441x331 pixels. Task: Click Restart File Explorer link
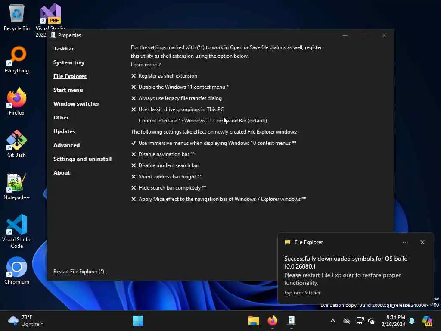(x=79, y=272)
